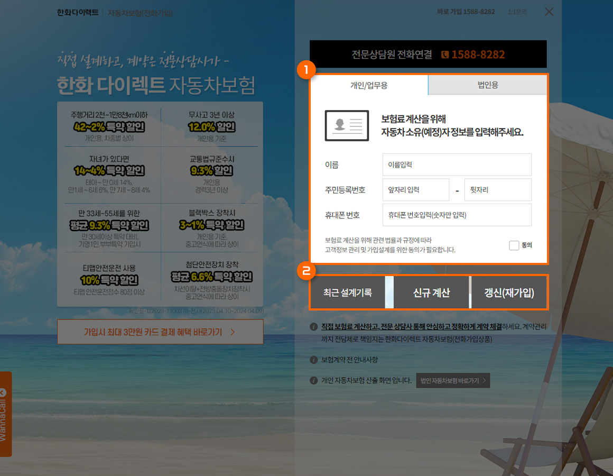Image resolution: width=613 pixels, height=476 pixels.
Task: Click the ID card icon
Action: coord(347,125)
